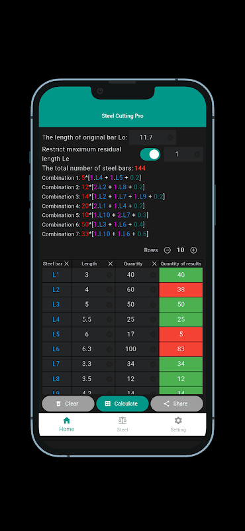Clear Quantity column with X icon

pos(154,264)
